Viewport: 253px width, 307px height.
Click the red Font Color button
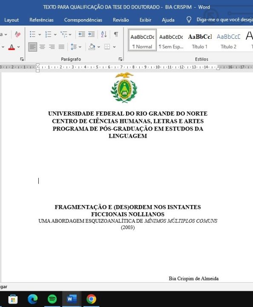11,47
